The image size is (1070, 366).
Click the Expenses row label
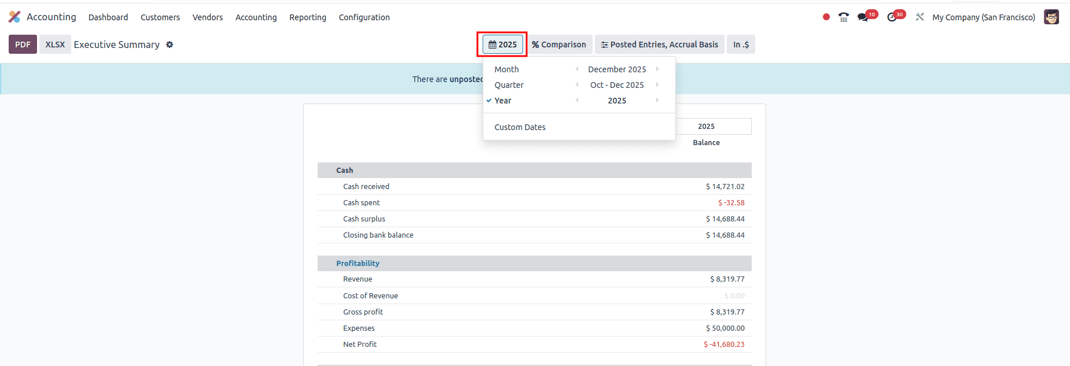click(359, 328)
